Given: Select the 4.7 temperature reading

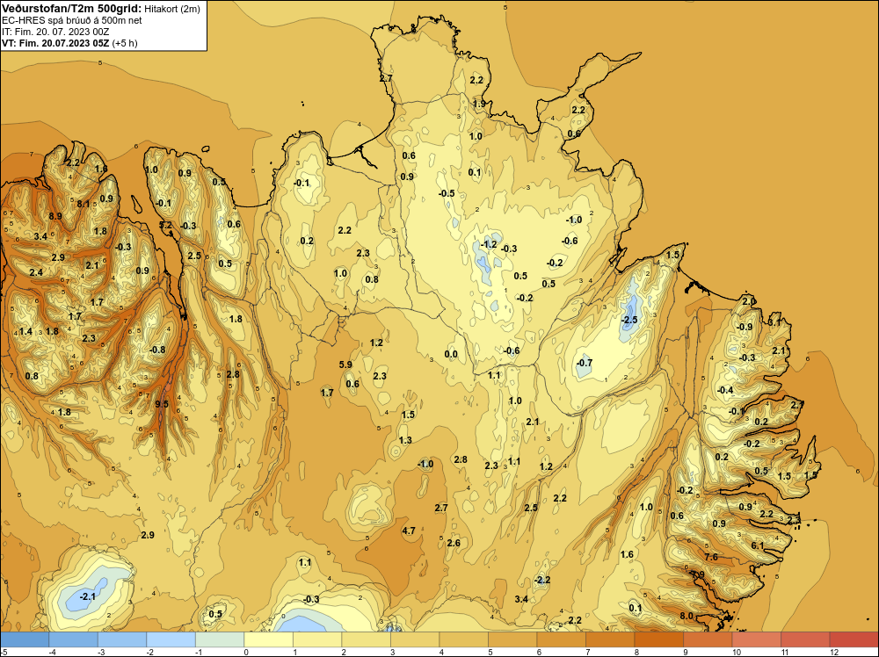Looking at the screenshot, I should 409,531.
